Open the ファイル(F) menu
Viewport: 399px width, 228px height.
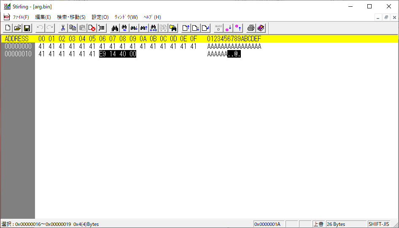pyautogui.click(x=21, y=17)
